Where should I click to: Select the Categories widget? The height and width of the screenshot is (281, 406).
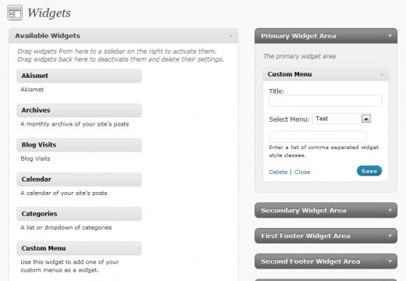tap(79, 214)
